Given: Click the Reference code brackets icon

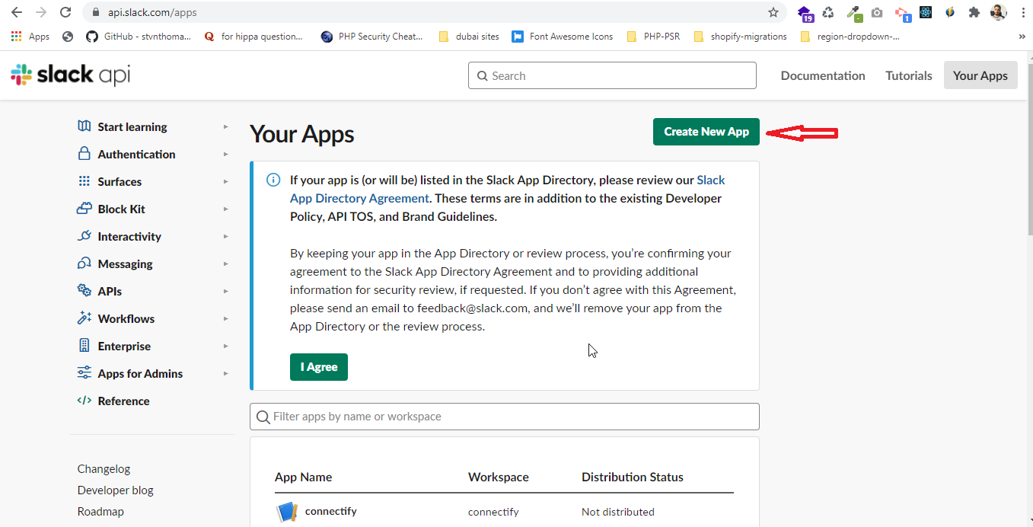Looking at the screenshot, I should click(x=84, y=401).
